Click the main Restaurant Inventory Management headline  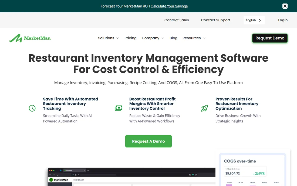[x=148, y=64]
